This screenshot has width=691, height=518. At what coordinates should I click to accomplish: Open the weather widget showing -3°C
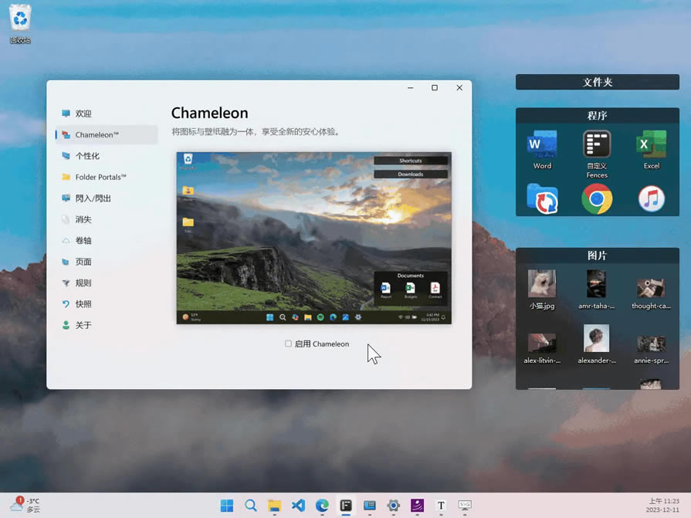coord(25,505)
